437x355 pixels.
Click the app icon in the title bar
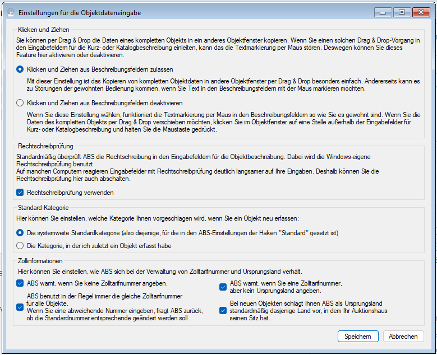(x=9, y=12)
